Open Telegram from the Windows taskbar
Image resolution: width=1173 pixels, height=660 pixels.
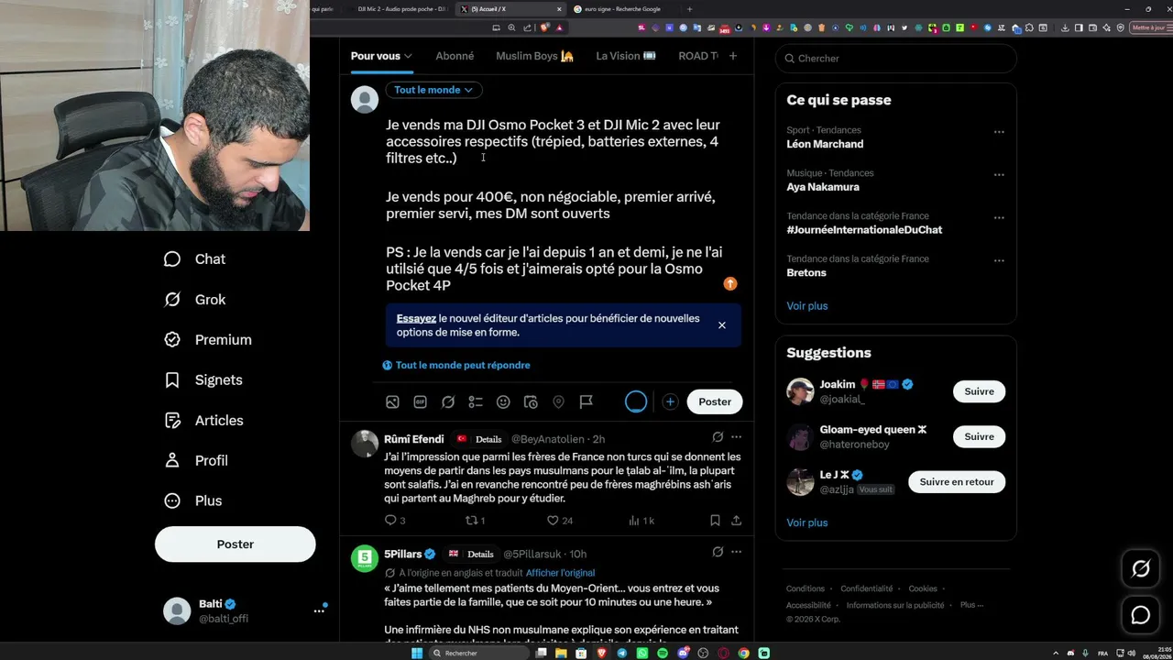[x=622, y=653]
